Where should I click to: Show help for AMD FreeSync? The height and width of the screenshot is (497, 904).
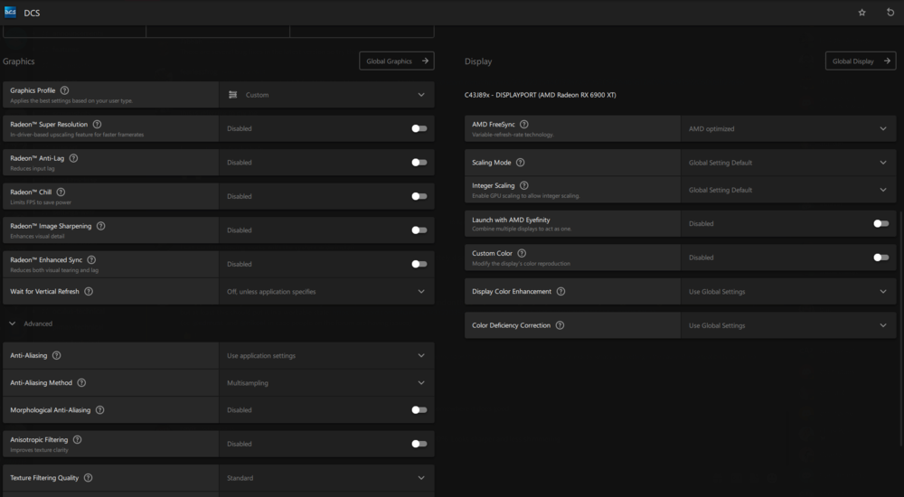(524, 124)
